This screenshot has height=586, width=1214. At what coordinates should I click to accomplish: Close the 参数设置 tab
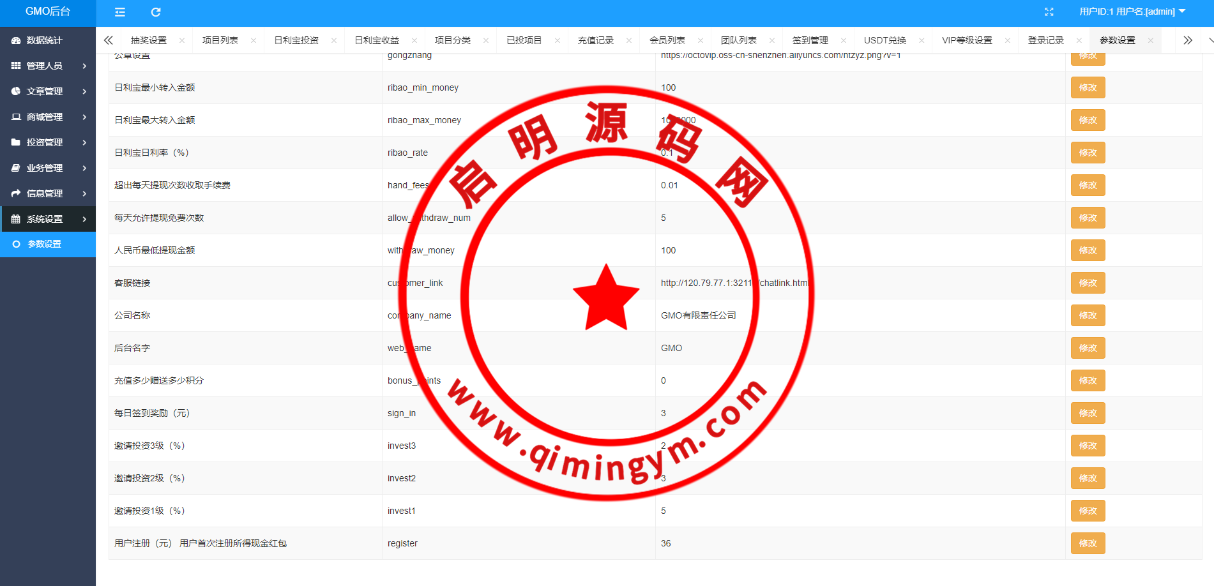1150,40
